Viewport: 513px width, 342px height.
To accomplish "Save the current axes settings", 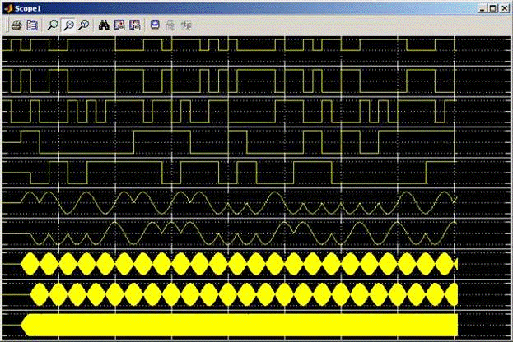I will coord(119,25).
